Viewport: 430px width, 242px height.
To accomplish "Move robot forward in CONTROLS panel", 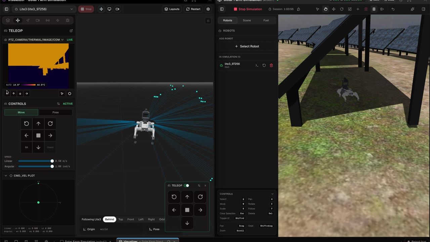I will click(x=38, y=124).
